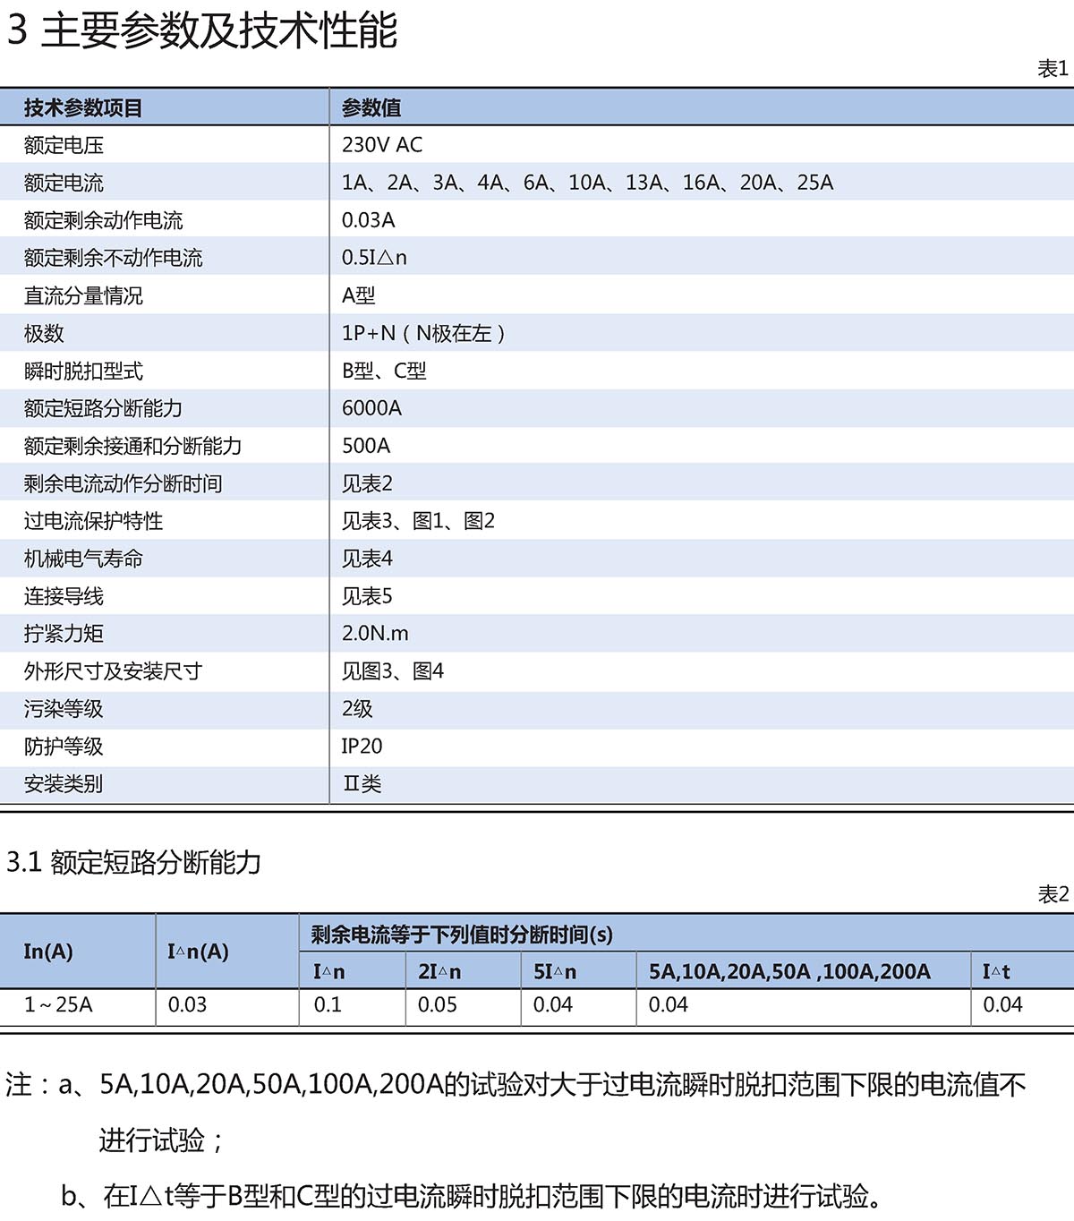Screen dimensions: 1074x1221
Task: Select the 安装类别 row label
Action: tap(64, 784)
